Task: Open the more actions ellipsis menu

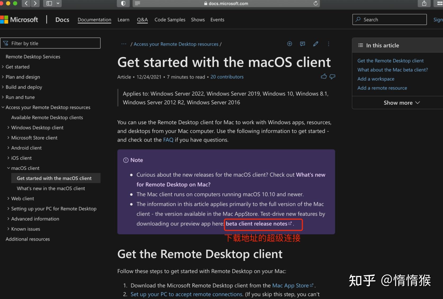Action: click(x=329, y=44)
